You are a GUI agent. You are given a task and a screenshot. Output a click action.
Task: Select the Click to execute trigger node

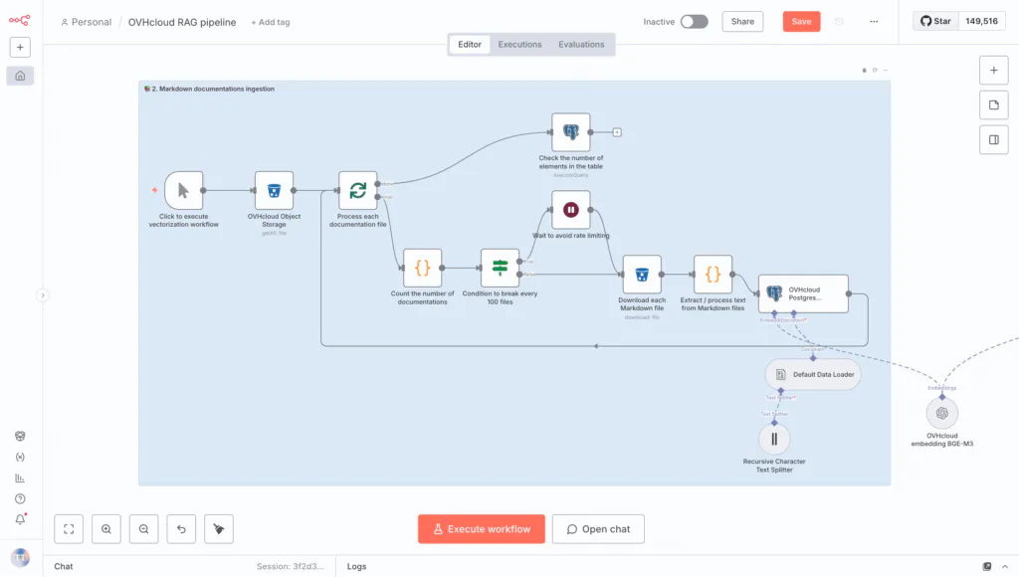(184, 190)
